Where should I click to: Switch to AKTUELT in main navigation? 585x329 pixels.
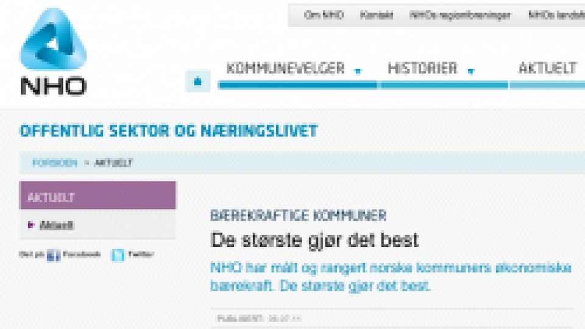[x=547, y=69]
